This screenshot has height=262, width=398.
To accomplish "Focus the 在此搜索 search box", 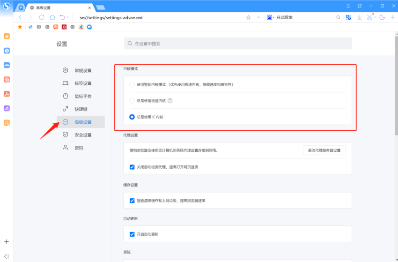I will (305, 17).
